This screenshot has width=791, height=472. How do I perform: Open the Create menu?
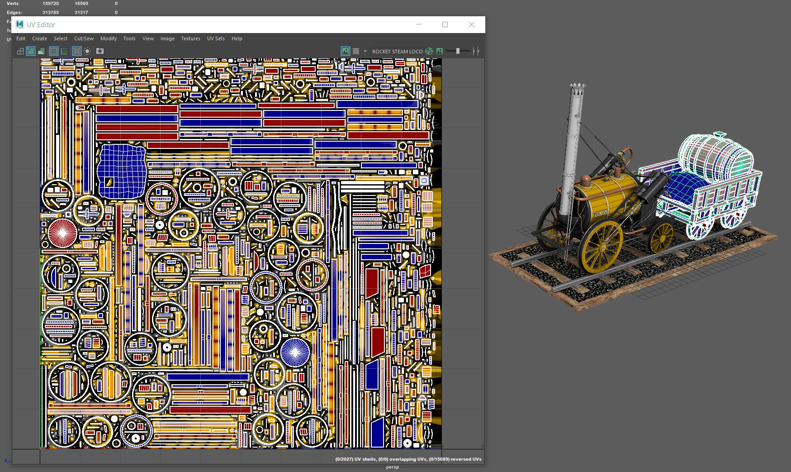pos(39,38)
